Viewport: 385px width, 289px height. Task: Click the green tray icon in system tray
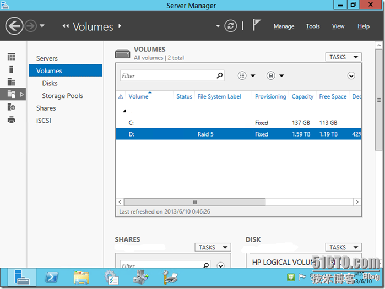(291, 277)
